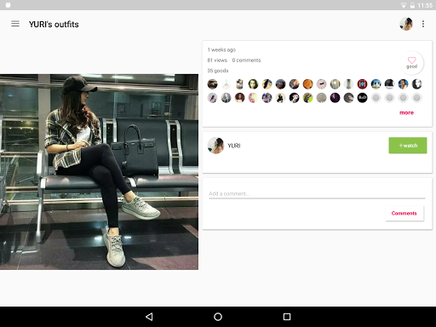Viewport: 436px width, 327px height.
Task: Tap Android recent apps square button
Action: coord(287,317)
